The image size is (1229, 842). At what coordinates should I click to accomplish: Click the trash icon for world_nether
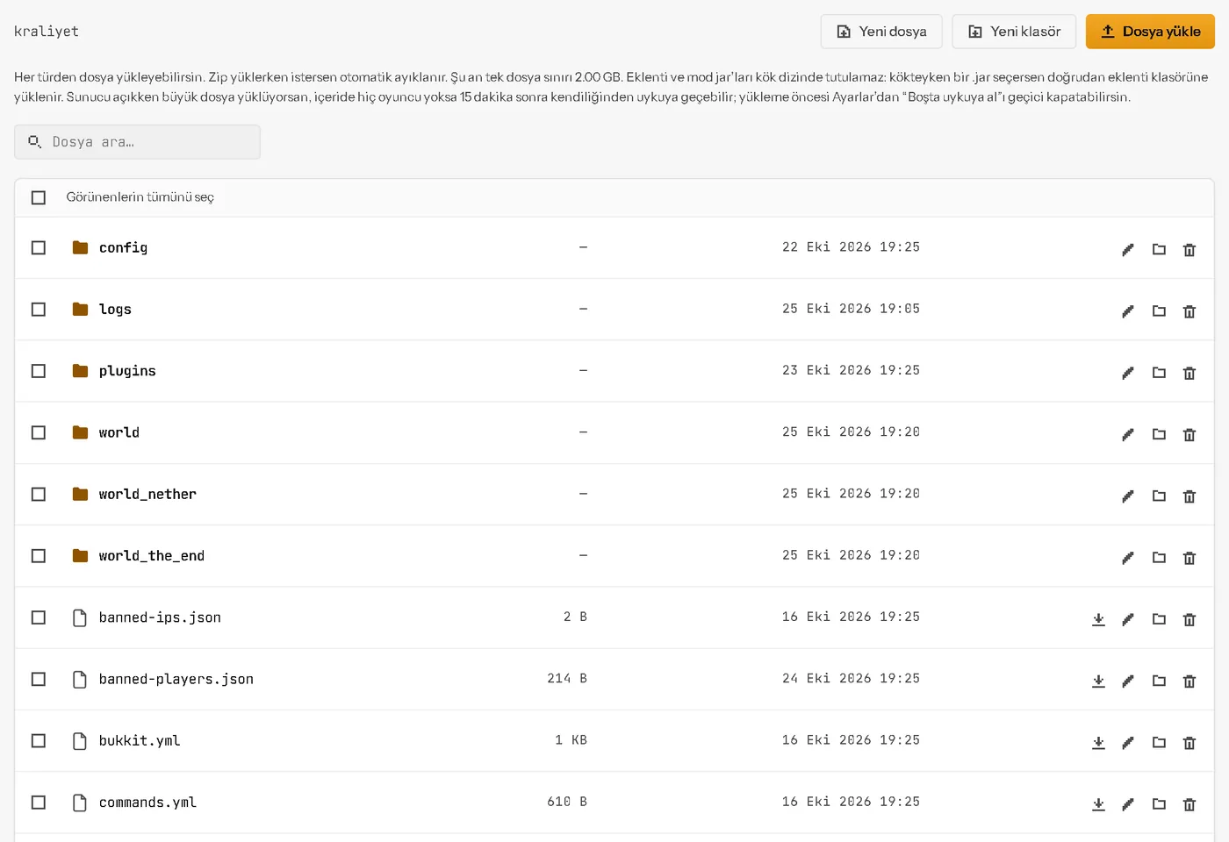tap(1189, 496)
